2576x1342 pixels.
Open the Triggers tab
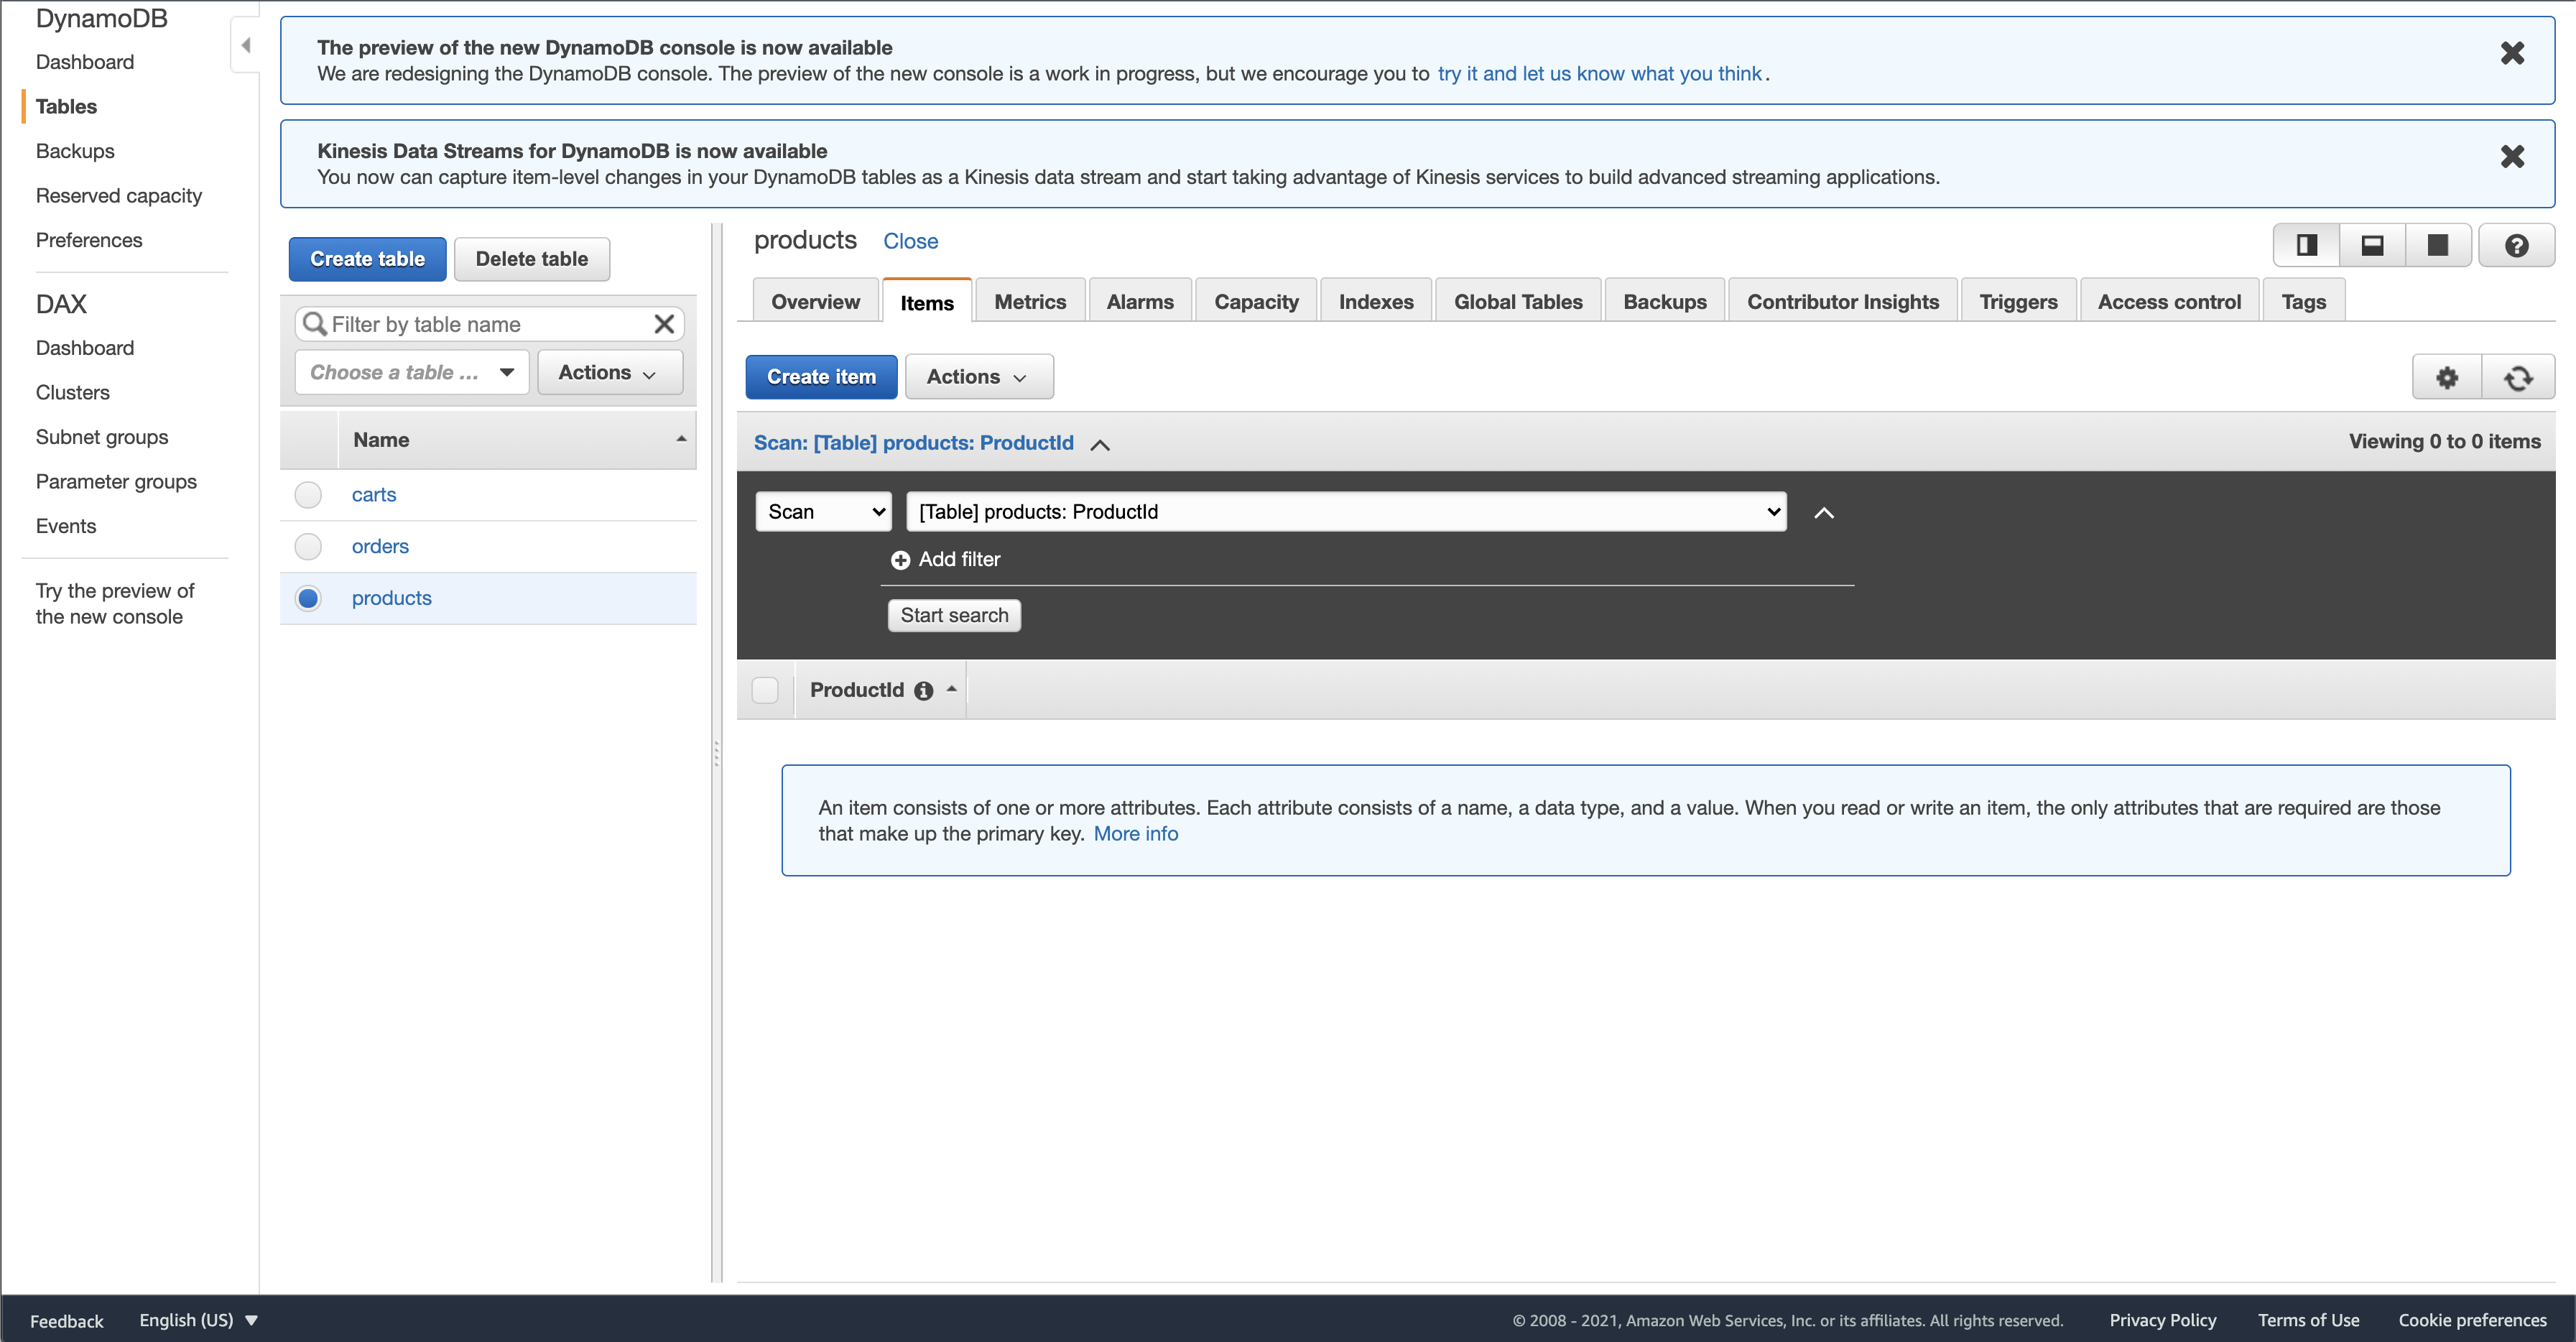tap(2018, 301)
